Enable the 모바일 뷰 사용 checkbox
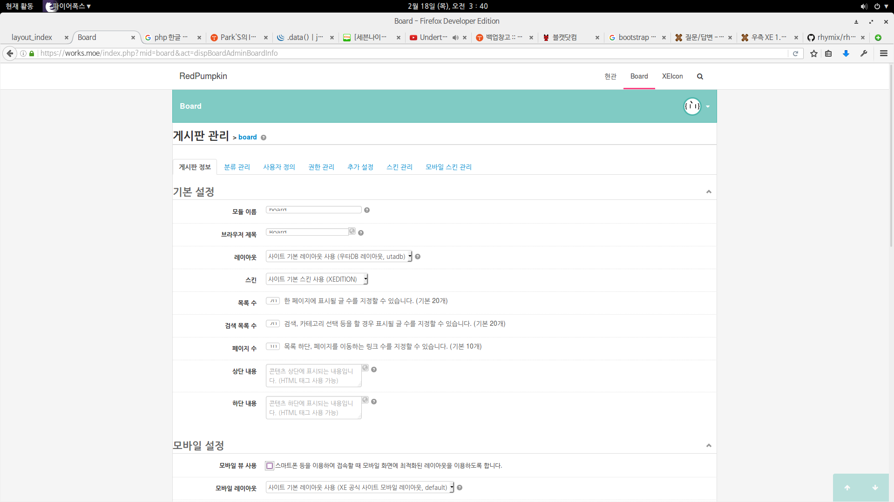 [269, 465]
